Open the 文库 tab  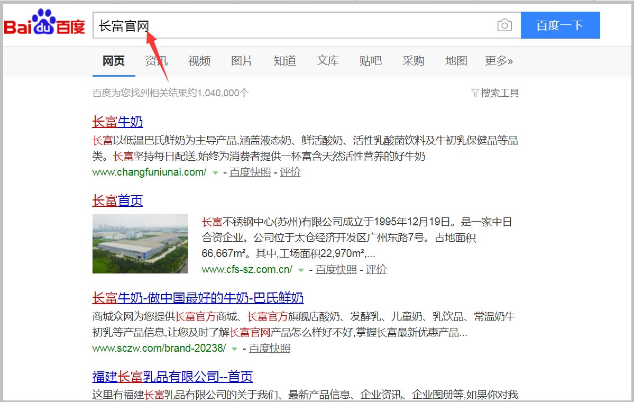click(x=327, y=61)
